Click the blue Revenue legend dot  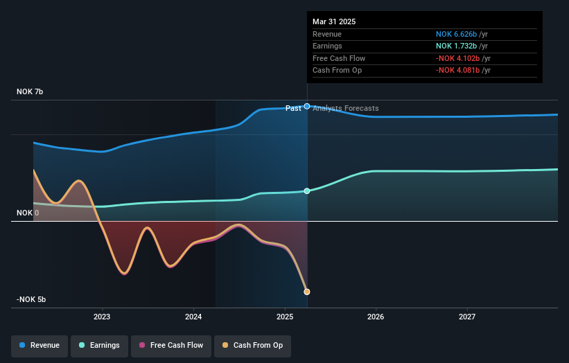click(x=22, y=345)
